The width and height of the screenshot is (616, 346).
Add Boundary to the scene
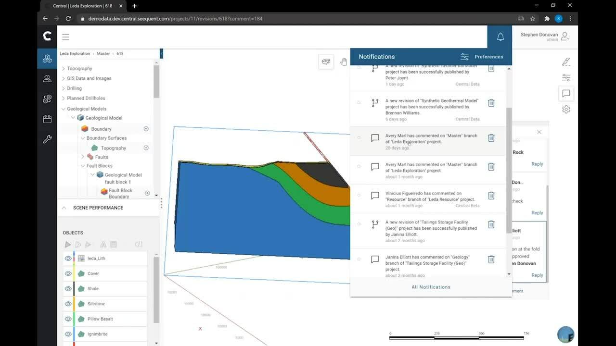click(x=146, y=129)
